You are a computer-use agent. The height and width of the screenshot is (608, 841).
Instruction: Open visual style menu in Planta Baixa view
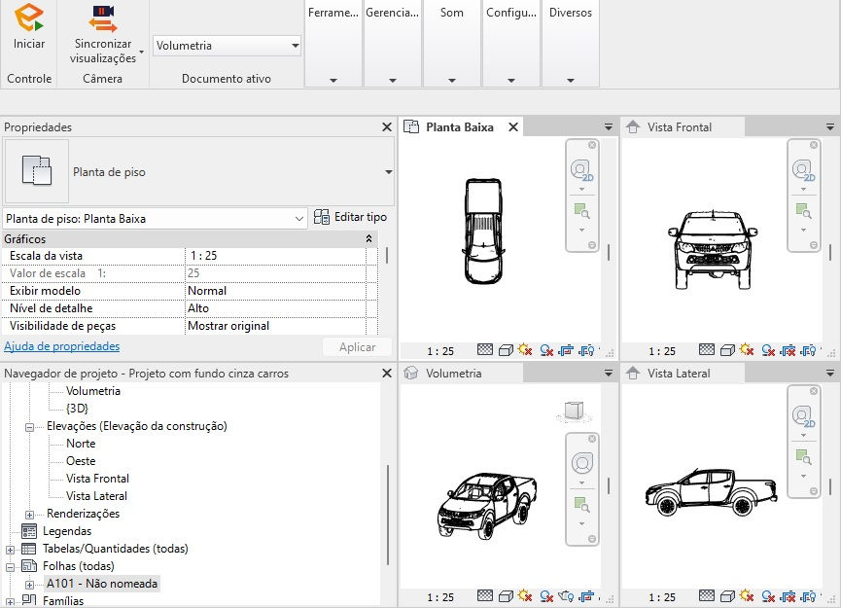[506, 350]
